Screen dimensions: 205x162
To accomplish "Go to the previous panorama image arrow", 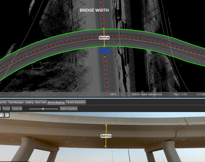I will coord(2,115).
